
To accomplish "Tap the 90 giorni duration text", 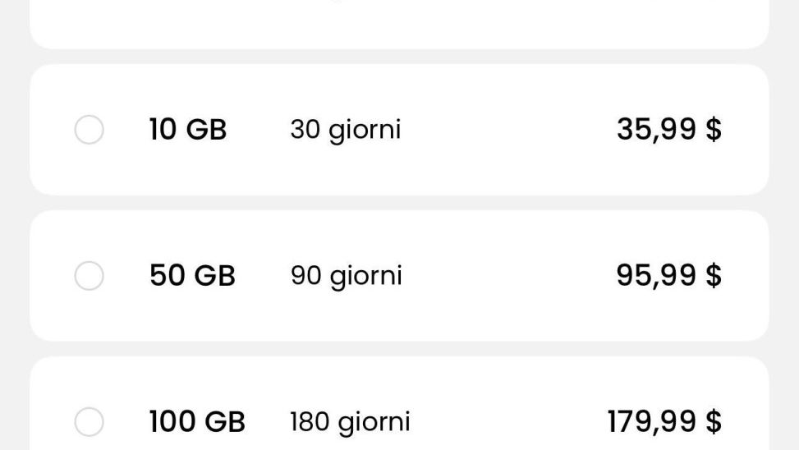I will click(x=346, y=276).
